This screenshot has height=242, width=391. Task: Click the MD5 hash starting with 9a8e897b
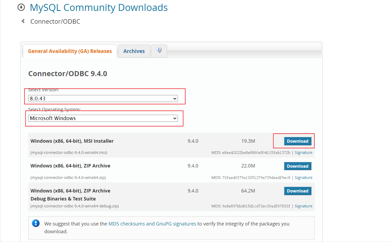(256, 206)
